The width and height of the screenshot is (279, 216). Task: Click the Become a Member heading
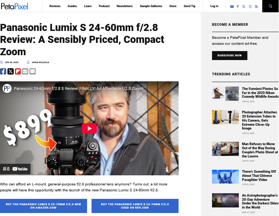pos(230,25)
